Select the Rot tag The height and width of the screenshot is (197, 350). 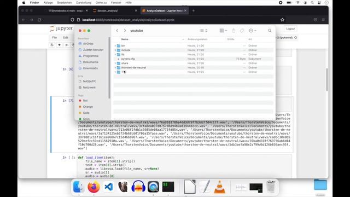tap(83, 101)
